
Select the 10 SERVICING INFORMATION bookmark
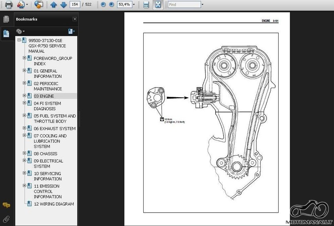click(48, 176)
